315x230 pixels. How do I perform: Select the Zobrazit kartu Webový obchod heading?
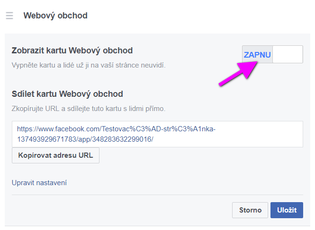tap(72, 51)
